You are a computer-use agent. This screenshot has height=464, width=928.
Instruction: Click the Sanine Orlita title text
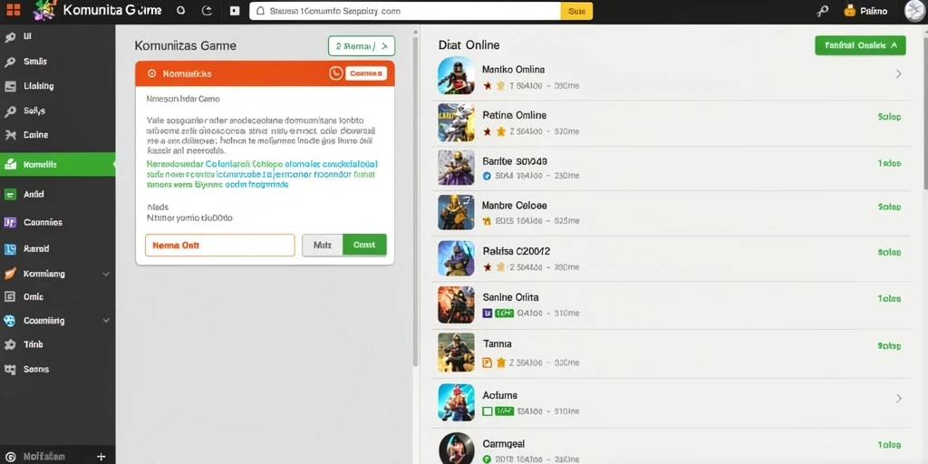tap(510, 297)
